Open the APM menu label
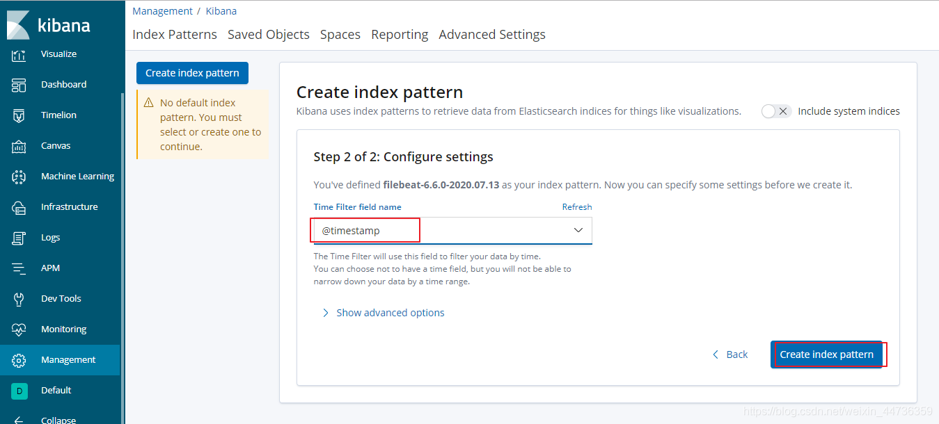This screenshot has width=939, height=424. tap(50, 268)
